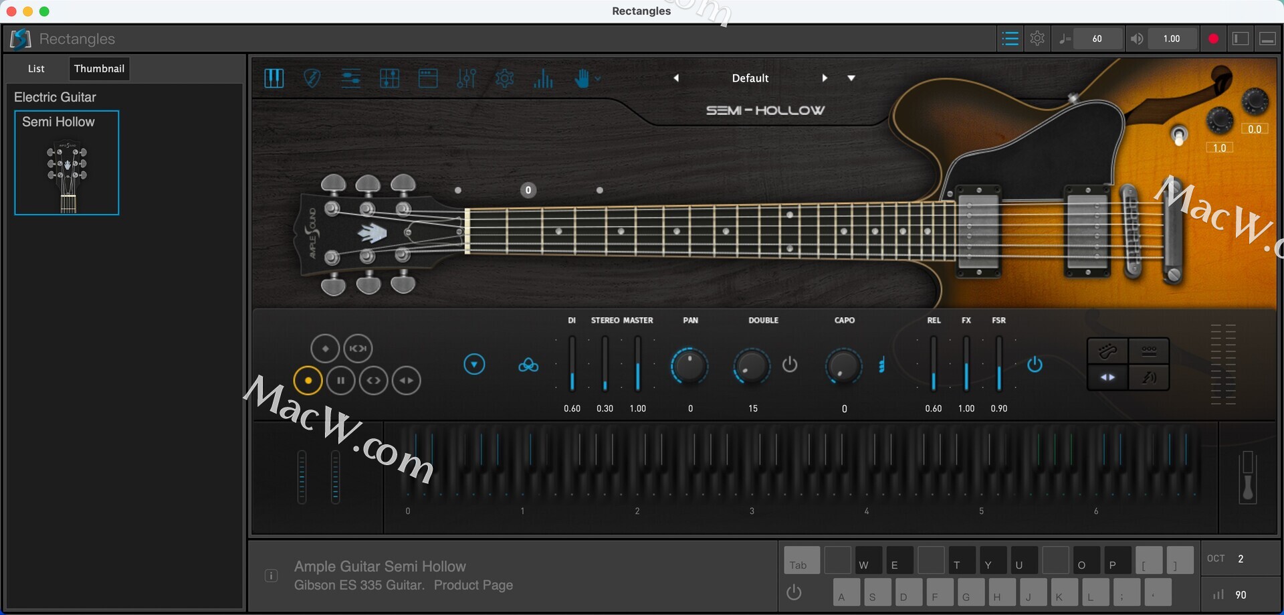Adjust the STEREO volume slider
The width and height of the screenshot is (1284, 615).
coord(605,364)
